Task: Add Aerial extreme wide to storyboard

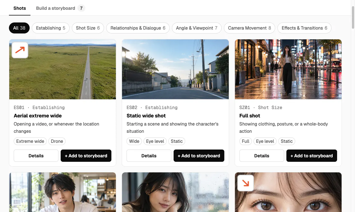Action: click(86, 156)
